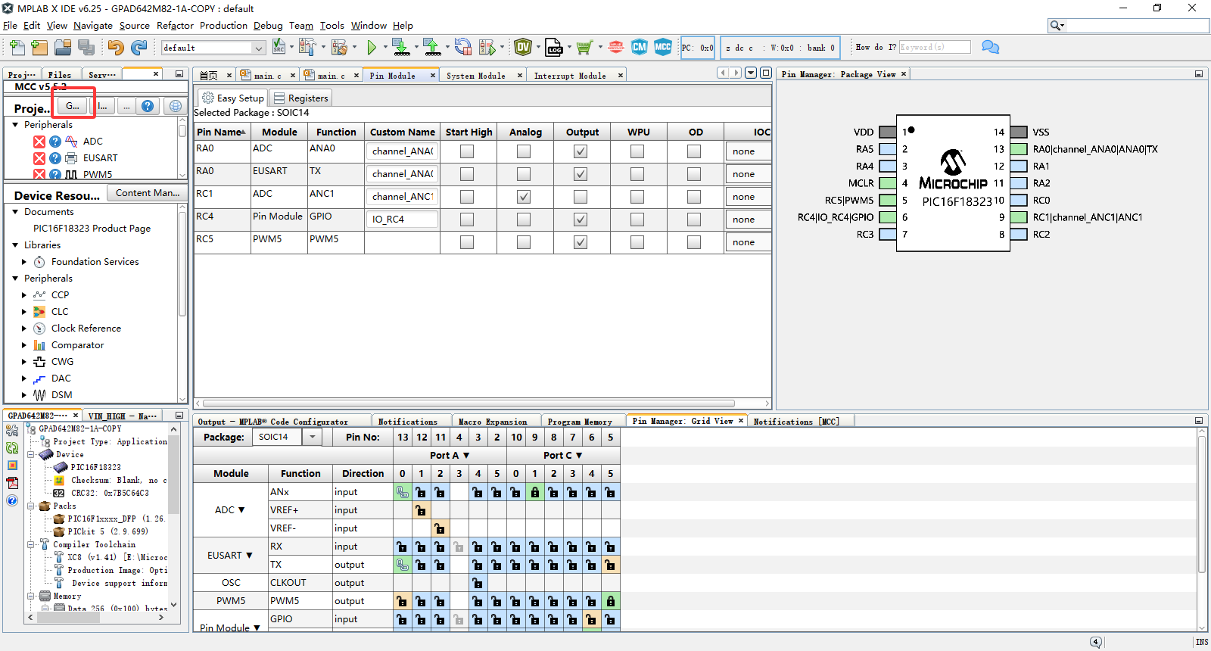1211x651 pixels.
Task: Click the Content Manager button
Action: tap(148, 193)
